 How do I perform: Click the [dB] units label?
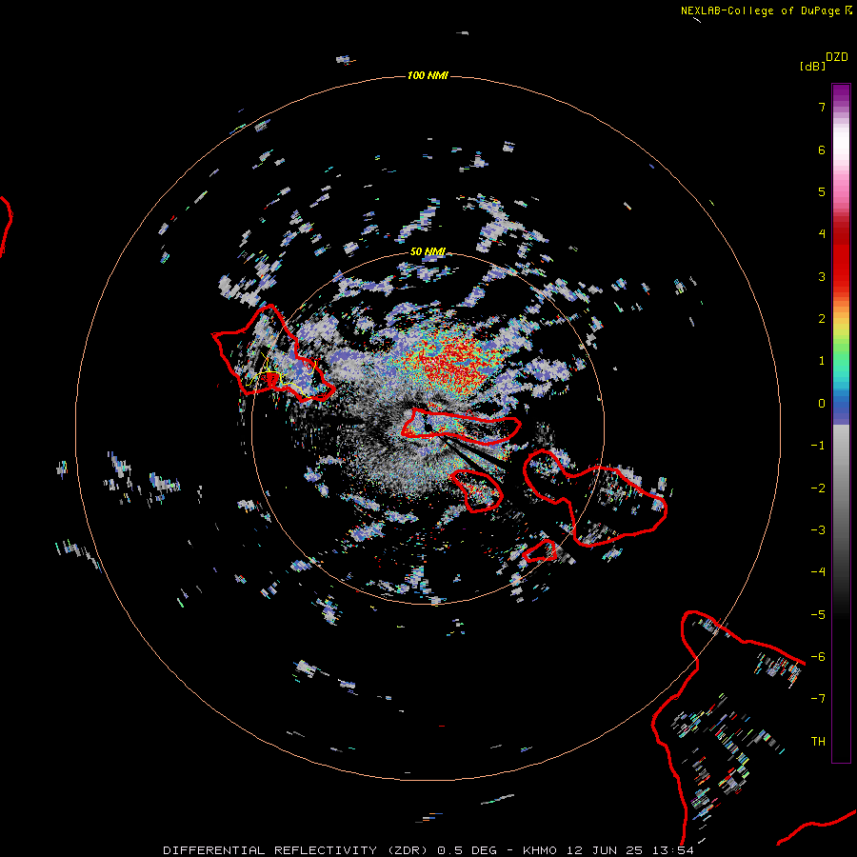tap(812, 66)
